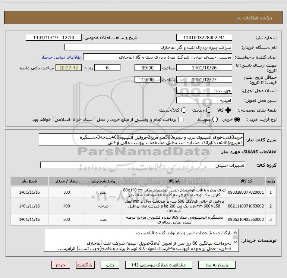Click the buyer notes scroll down arrow
Image resolution: width=287 pixels, height=278 pixels.
[x=236, y=242]
